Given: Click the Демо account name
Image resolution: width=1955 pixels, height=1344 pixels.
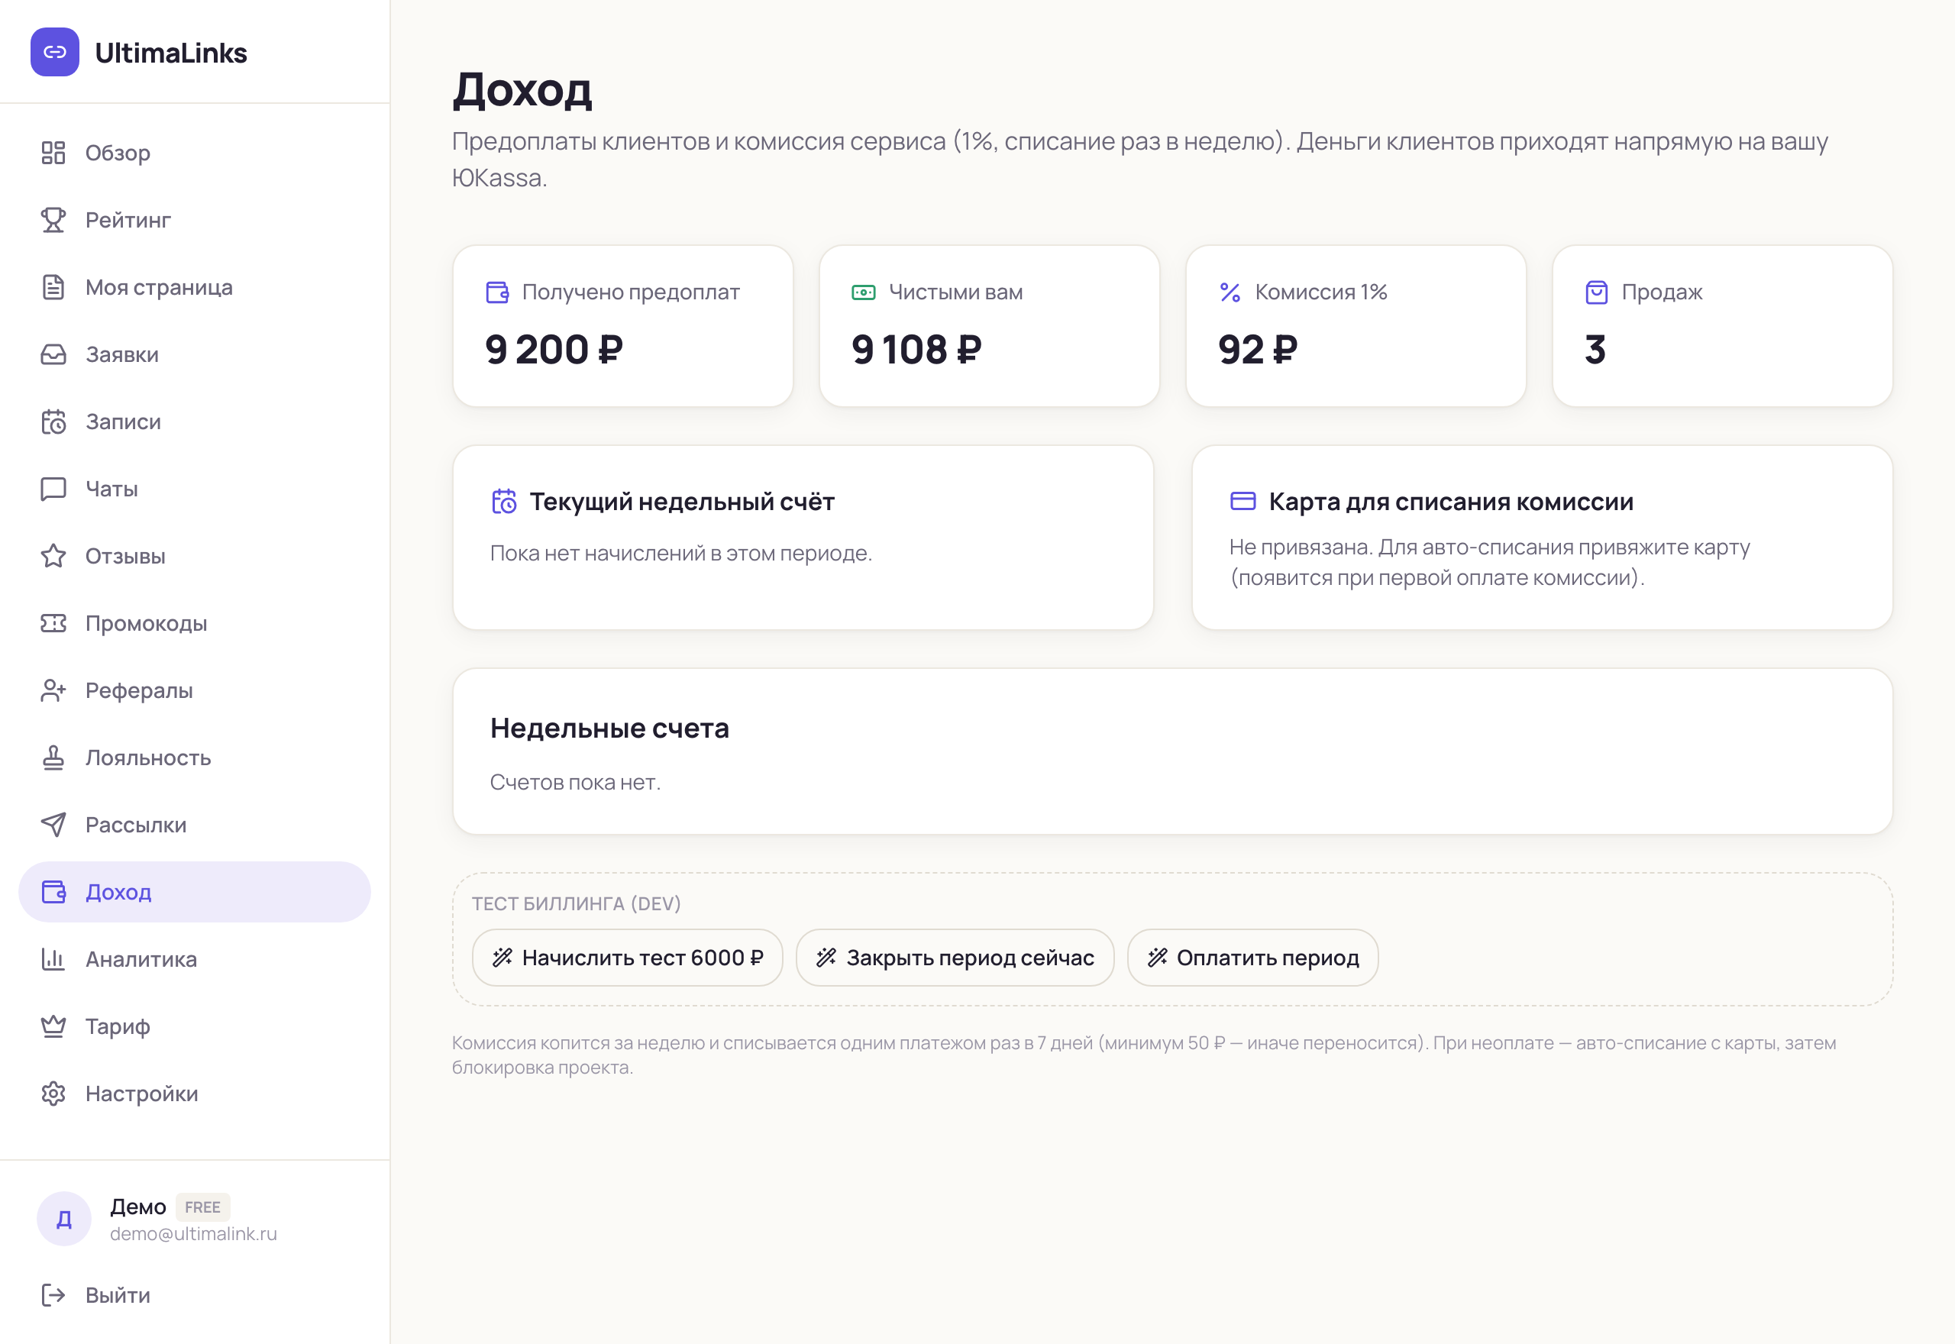Looking at the screenshot, I should (x=138, y=1207).
